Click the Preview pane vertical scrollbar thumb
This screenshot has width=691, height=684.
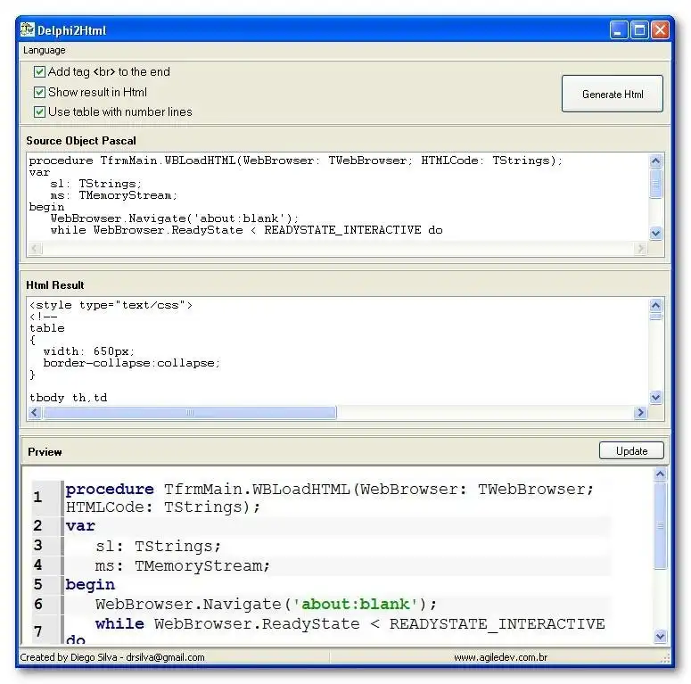coord(660,525)
